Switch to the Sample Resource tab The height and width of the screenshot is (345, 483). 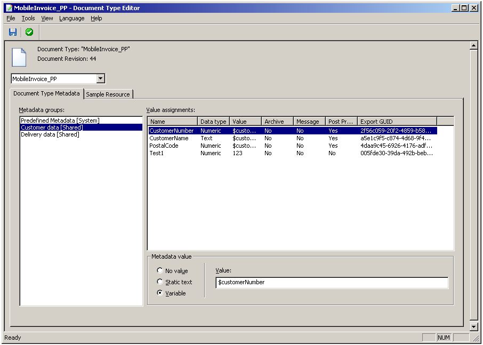(x=108, y=94)
